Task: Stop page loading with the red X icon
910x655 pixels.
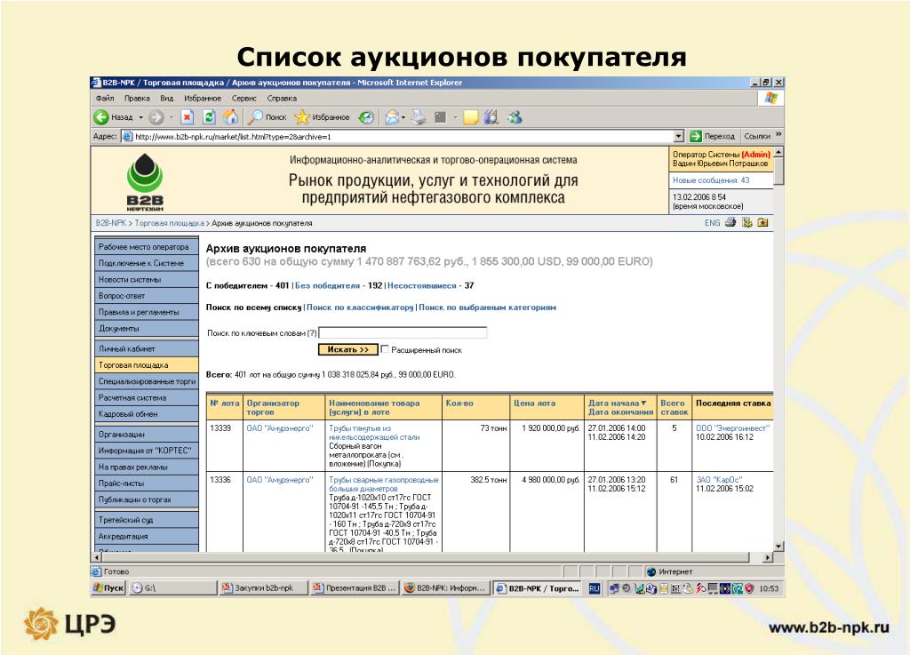Action: pos(187,117)
